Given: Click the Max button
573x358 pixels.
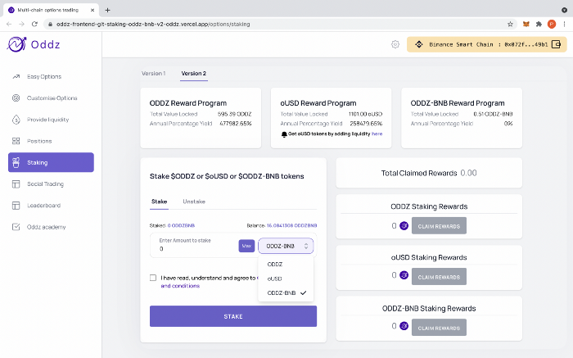Looking at the screenshot, I should tap(246, 246).
